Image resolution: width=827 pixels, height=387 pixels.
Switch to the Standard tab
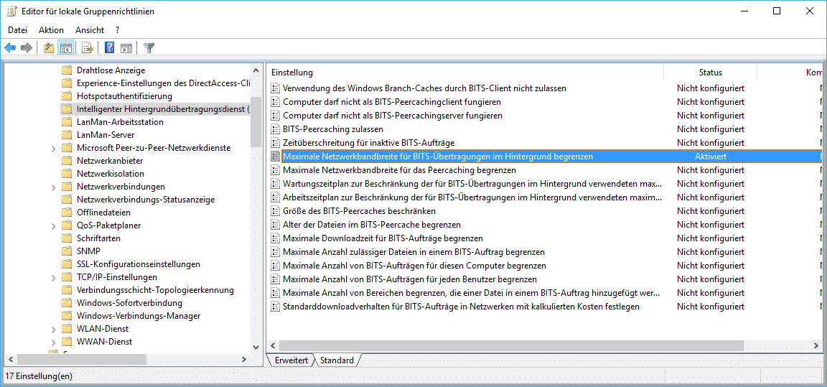click(337, 360)
